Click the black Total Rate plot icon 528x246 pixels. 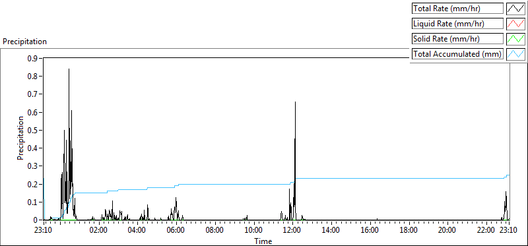(x=515, y=9)
